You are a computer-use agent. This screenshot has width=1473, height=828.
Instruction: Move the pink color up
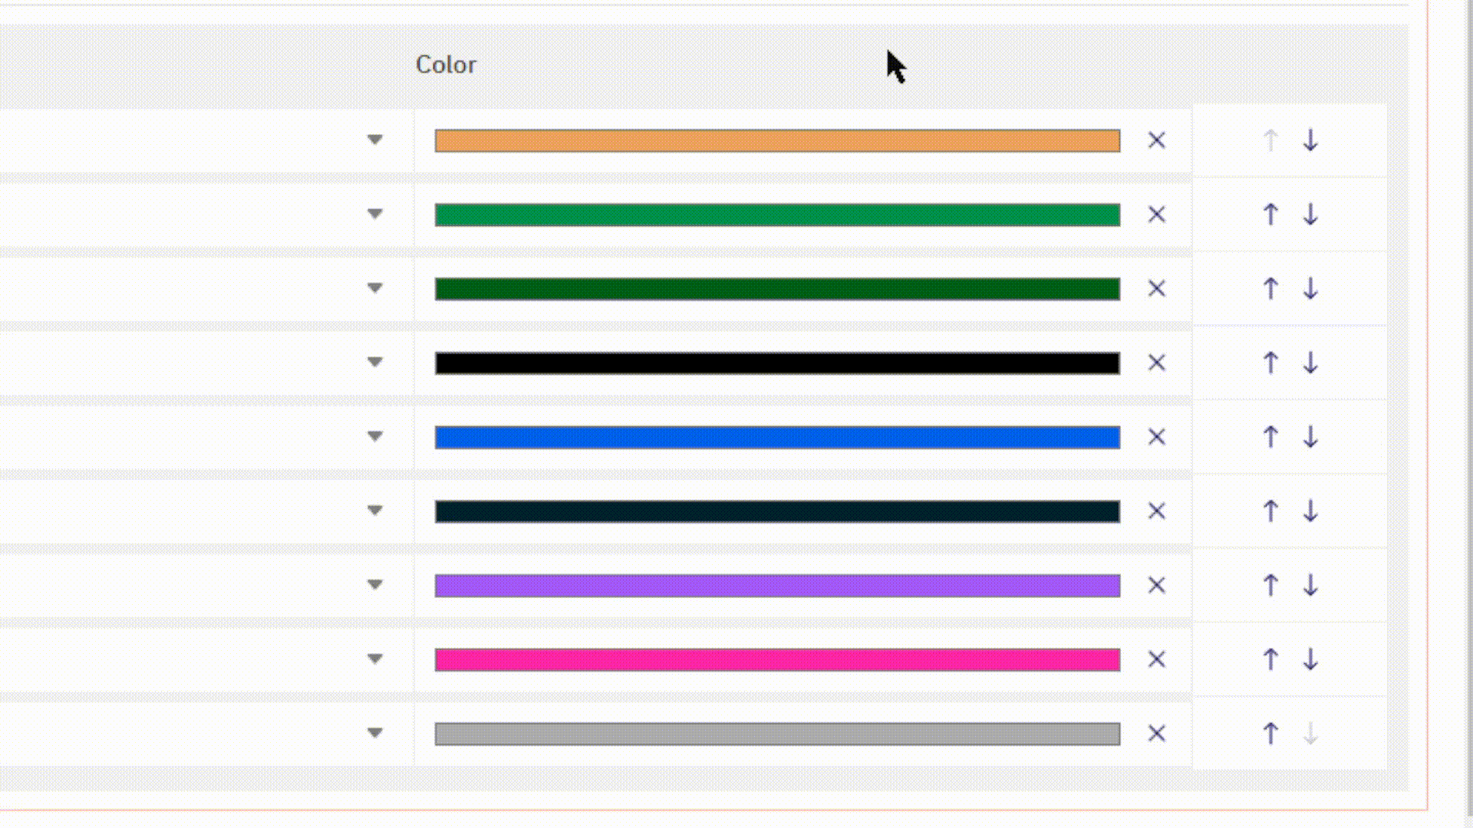1271,659
